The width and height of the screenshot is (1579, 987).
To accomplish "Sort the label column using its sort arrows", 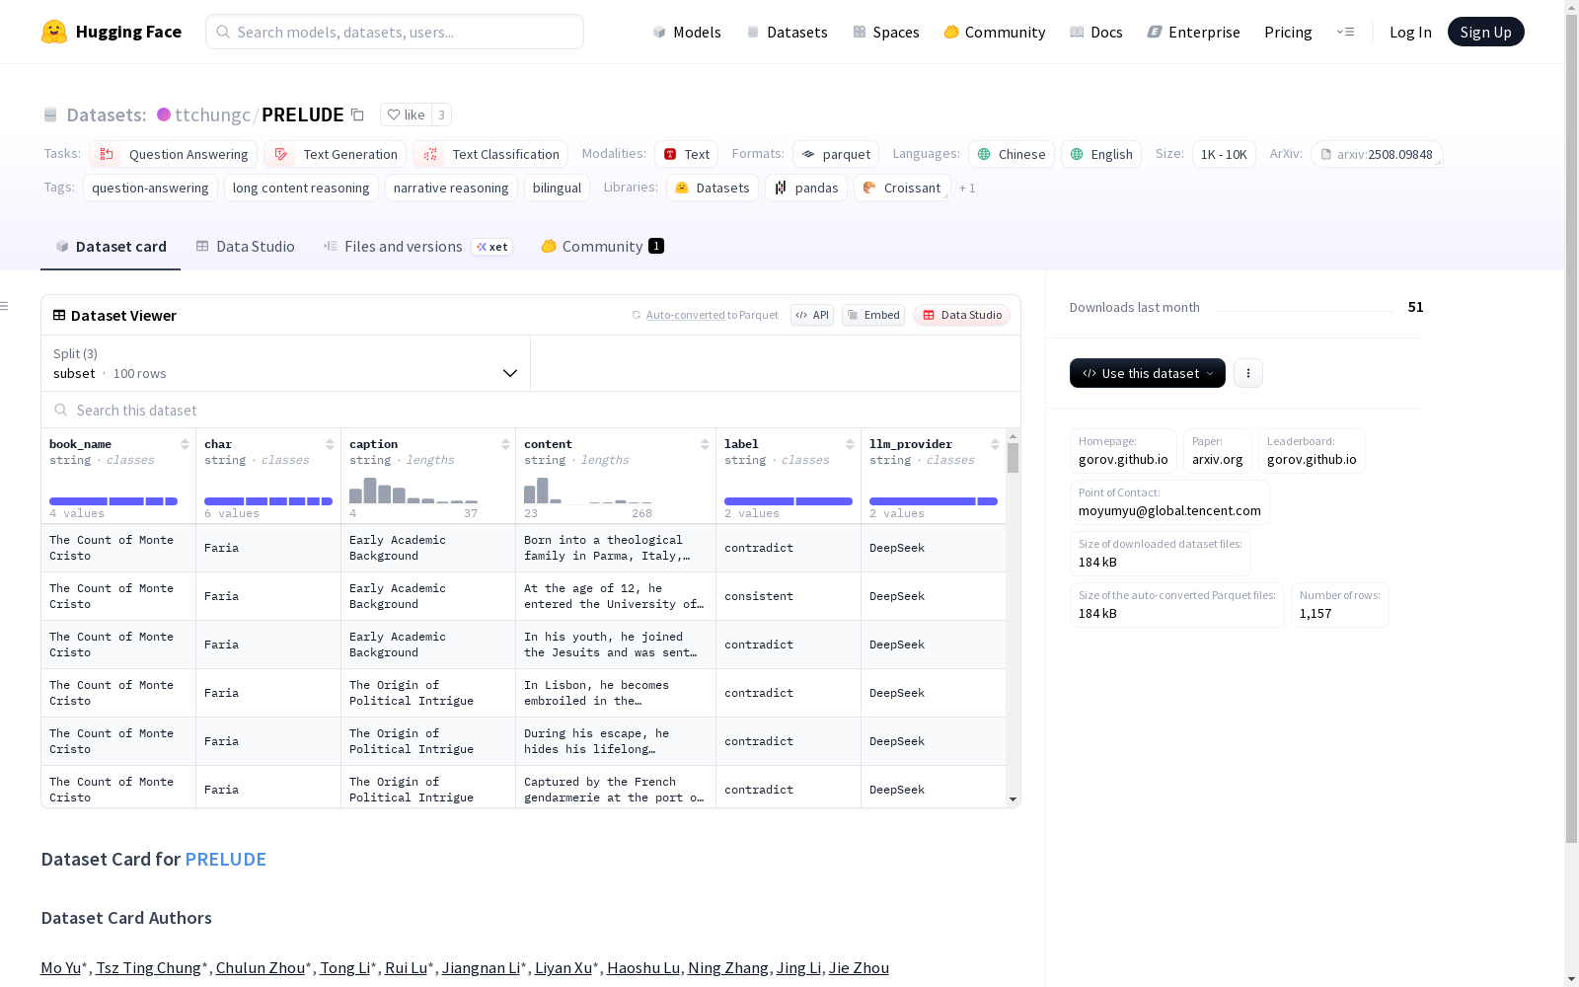I will pyautogui.click(x=850, y=444).
